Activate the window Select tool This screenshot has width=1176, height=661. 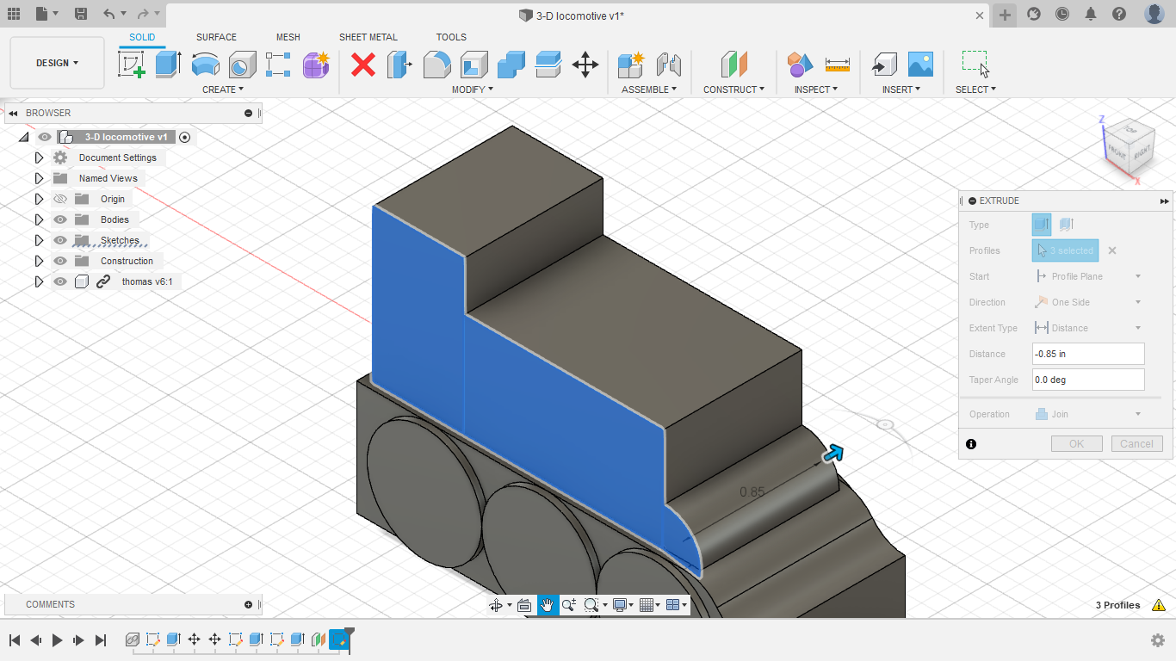point(975,65)
